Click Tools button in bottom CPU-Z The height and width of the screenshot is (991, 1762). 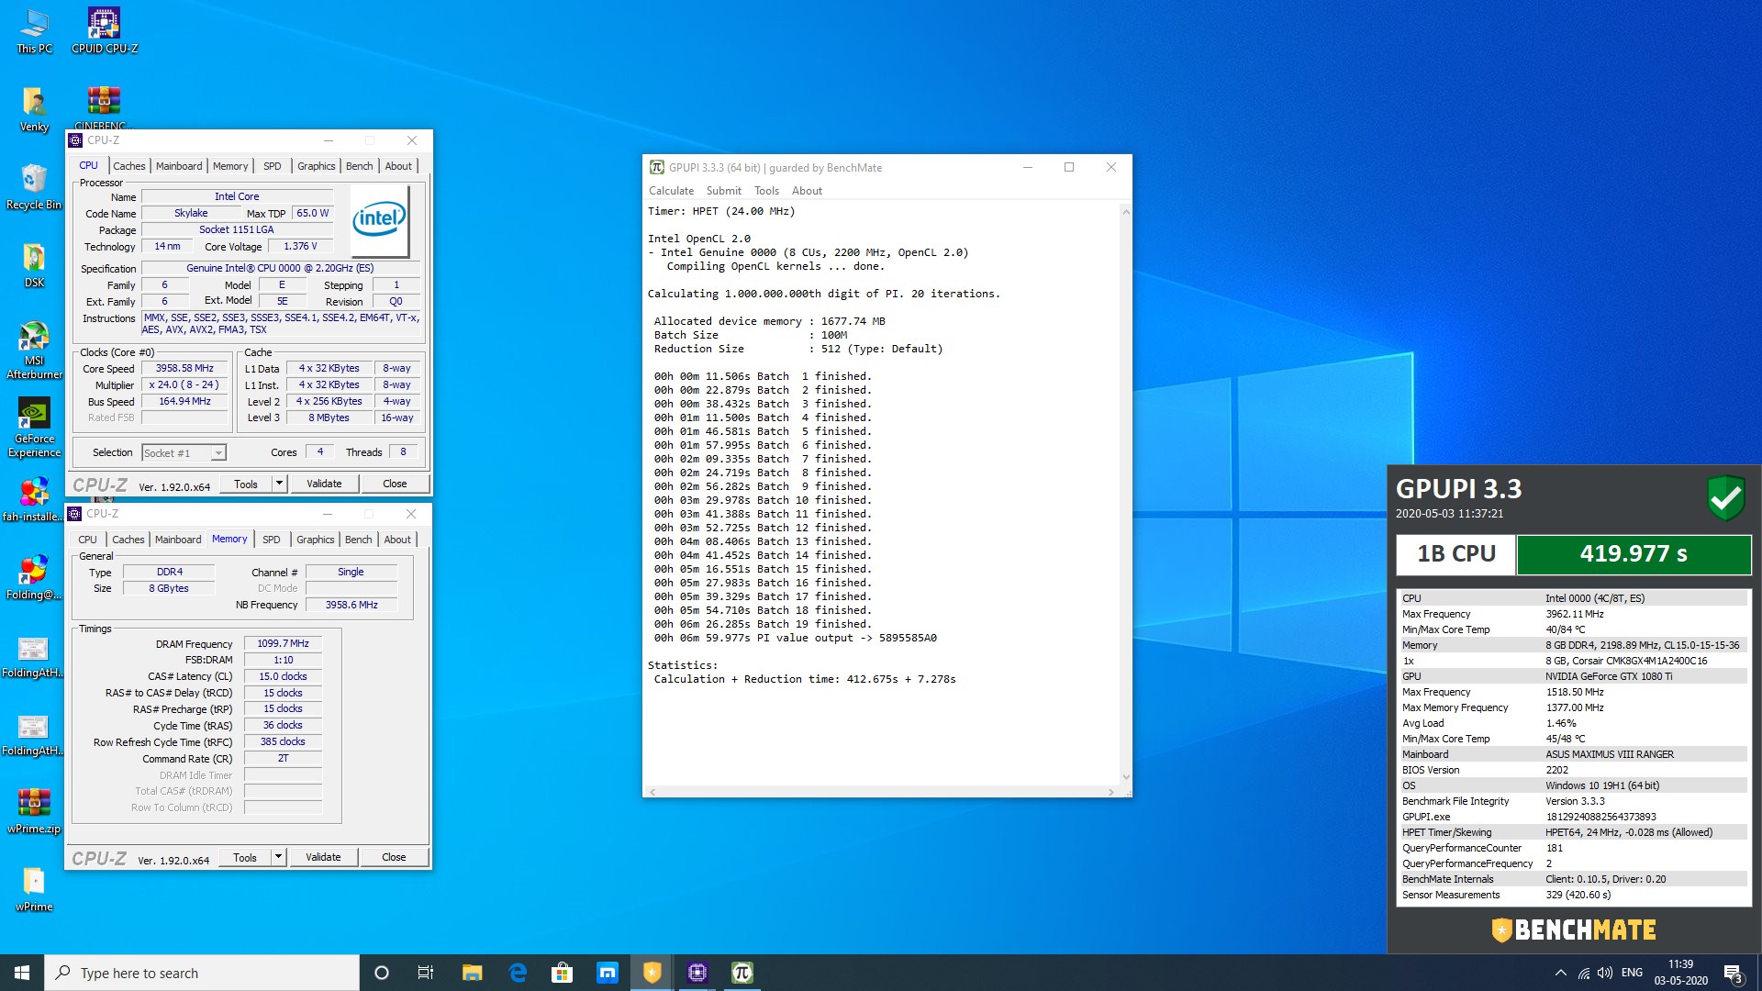pos(245,857)
